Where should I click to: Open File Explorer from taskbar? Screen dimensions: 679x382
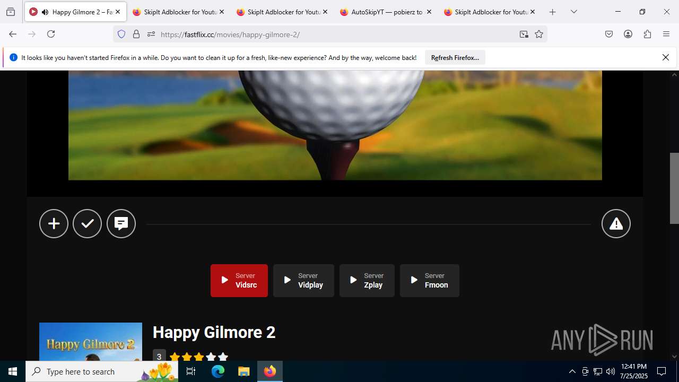pyautogui.click(x=243, y=371)
